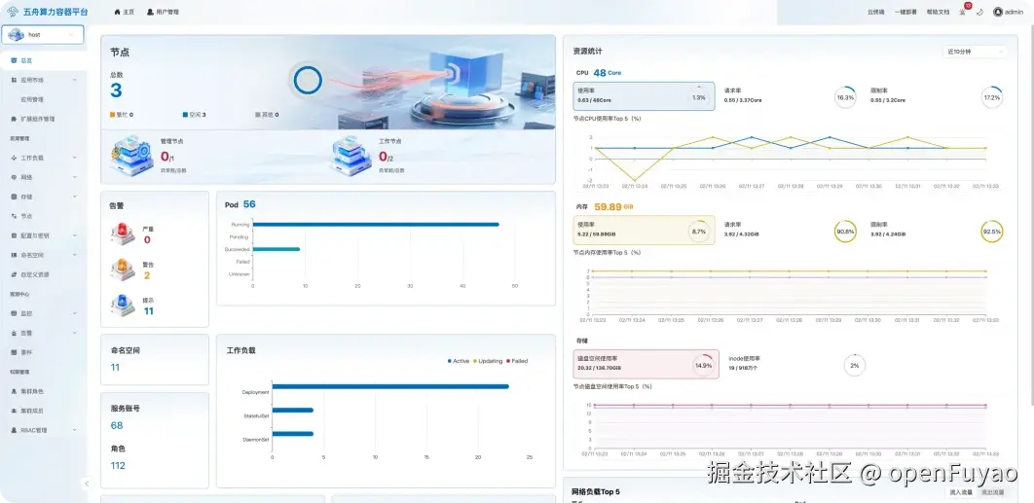This screenshot has height=503, width=1034.
Task: Click the 工作节点 server icon
Action: tap(351, 156)
